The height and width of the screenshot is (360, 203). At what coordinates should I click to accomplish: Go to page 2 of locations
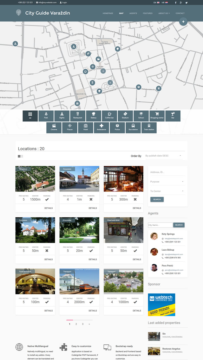pos(76,324)
